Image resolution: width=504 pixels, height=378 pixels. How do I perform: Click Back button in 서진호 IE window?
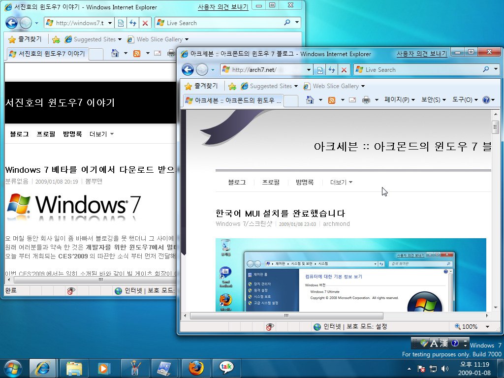tap(12, 23)
